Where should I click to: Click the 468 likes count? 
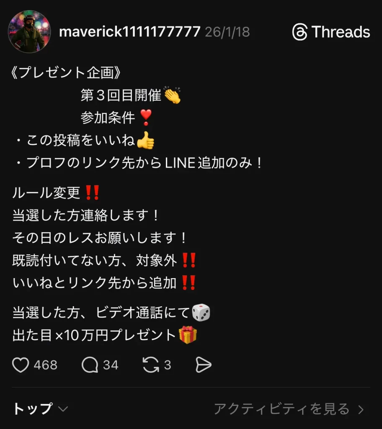point(46,365)
